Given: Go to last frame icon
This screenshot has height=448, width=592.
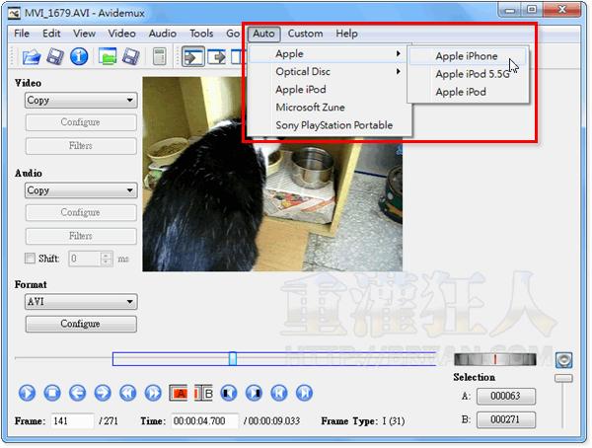Looking at the screenshot, I should [x=304, y=393].
